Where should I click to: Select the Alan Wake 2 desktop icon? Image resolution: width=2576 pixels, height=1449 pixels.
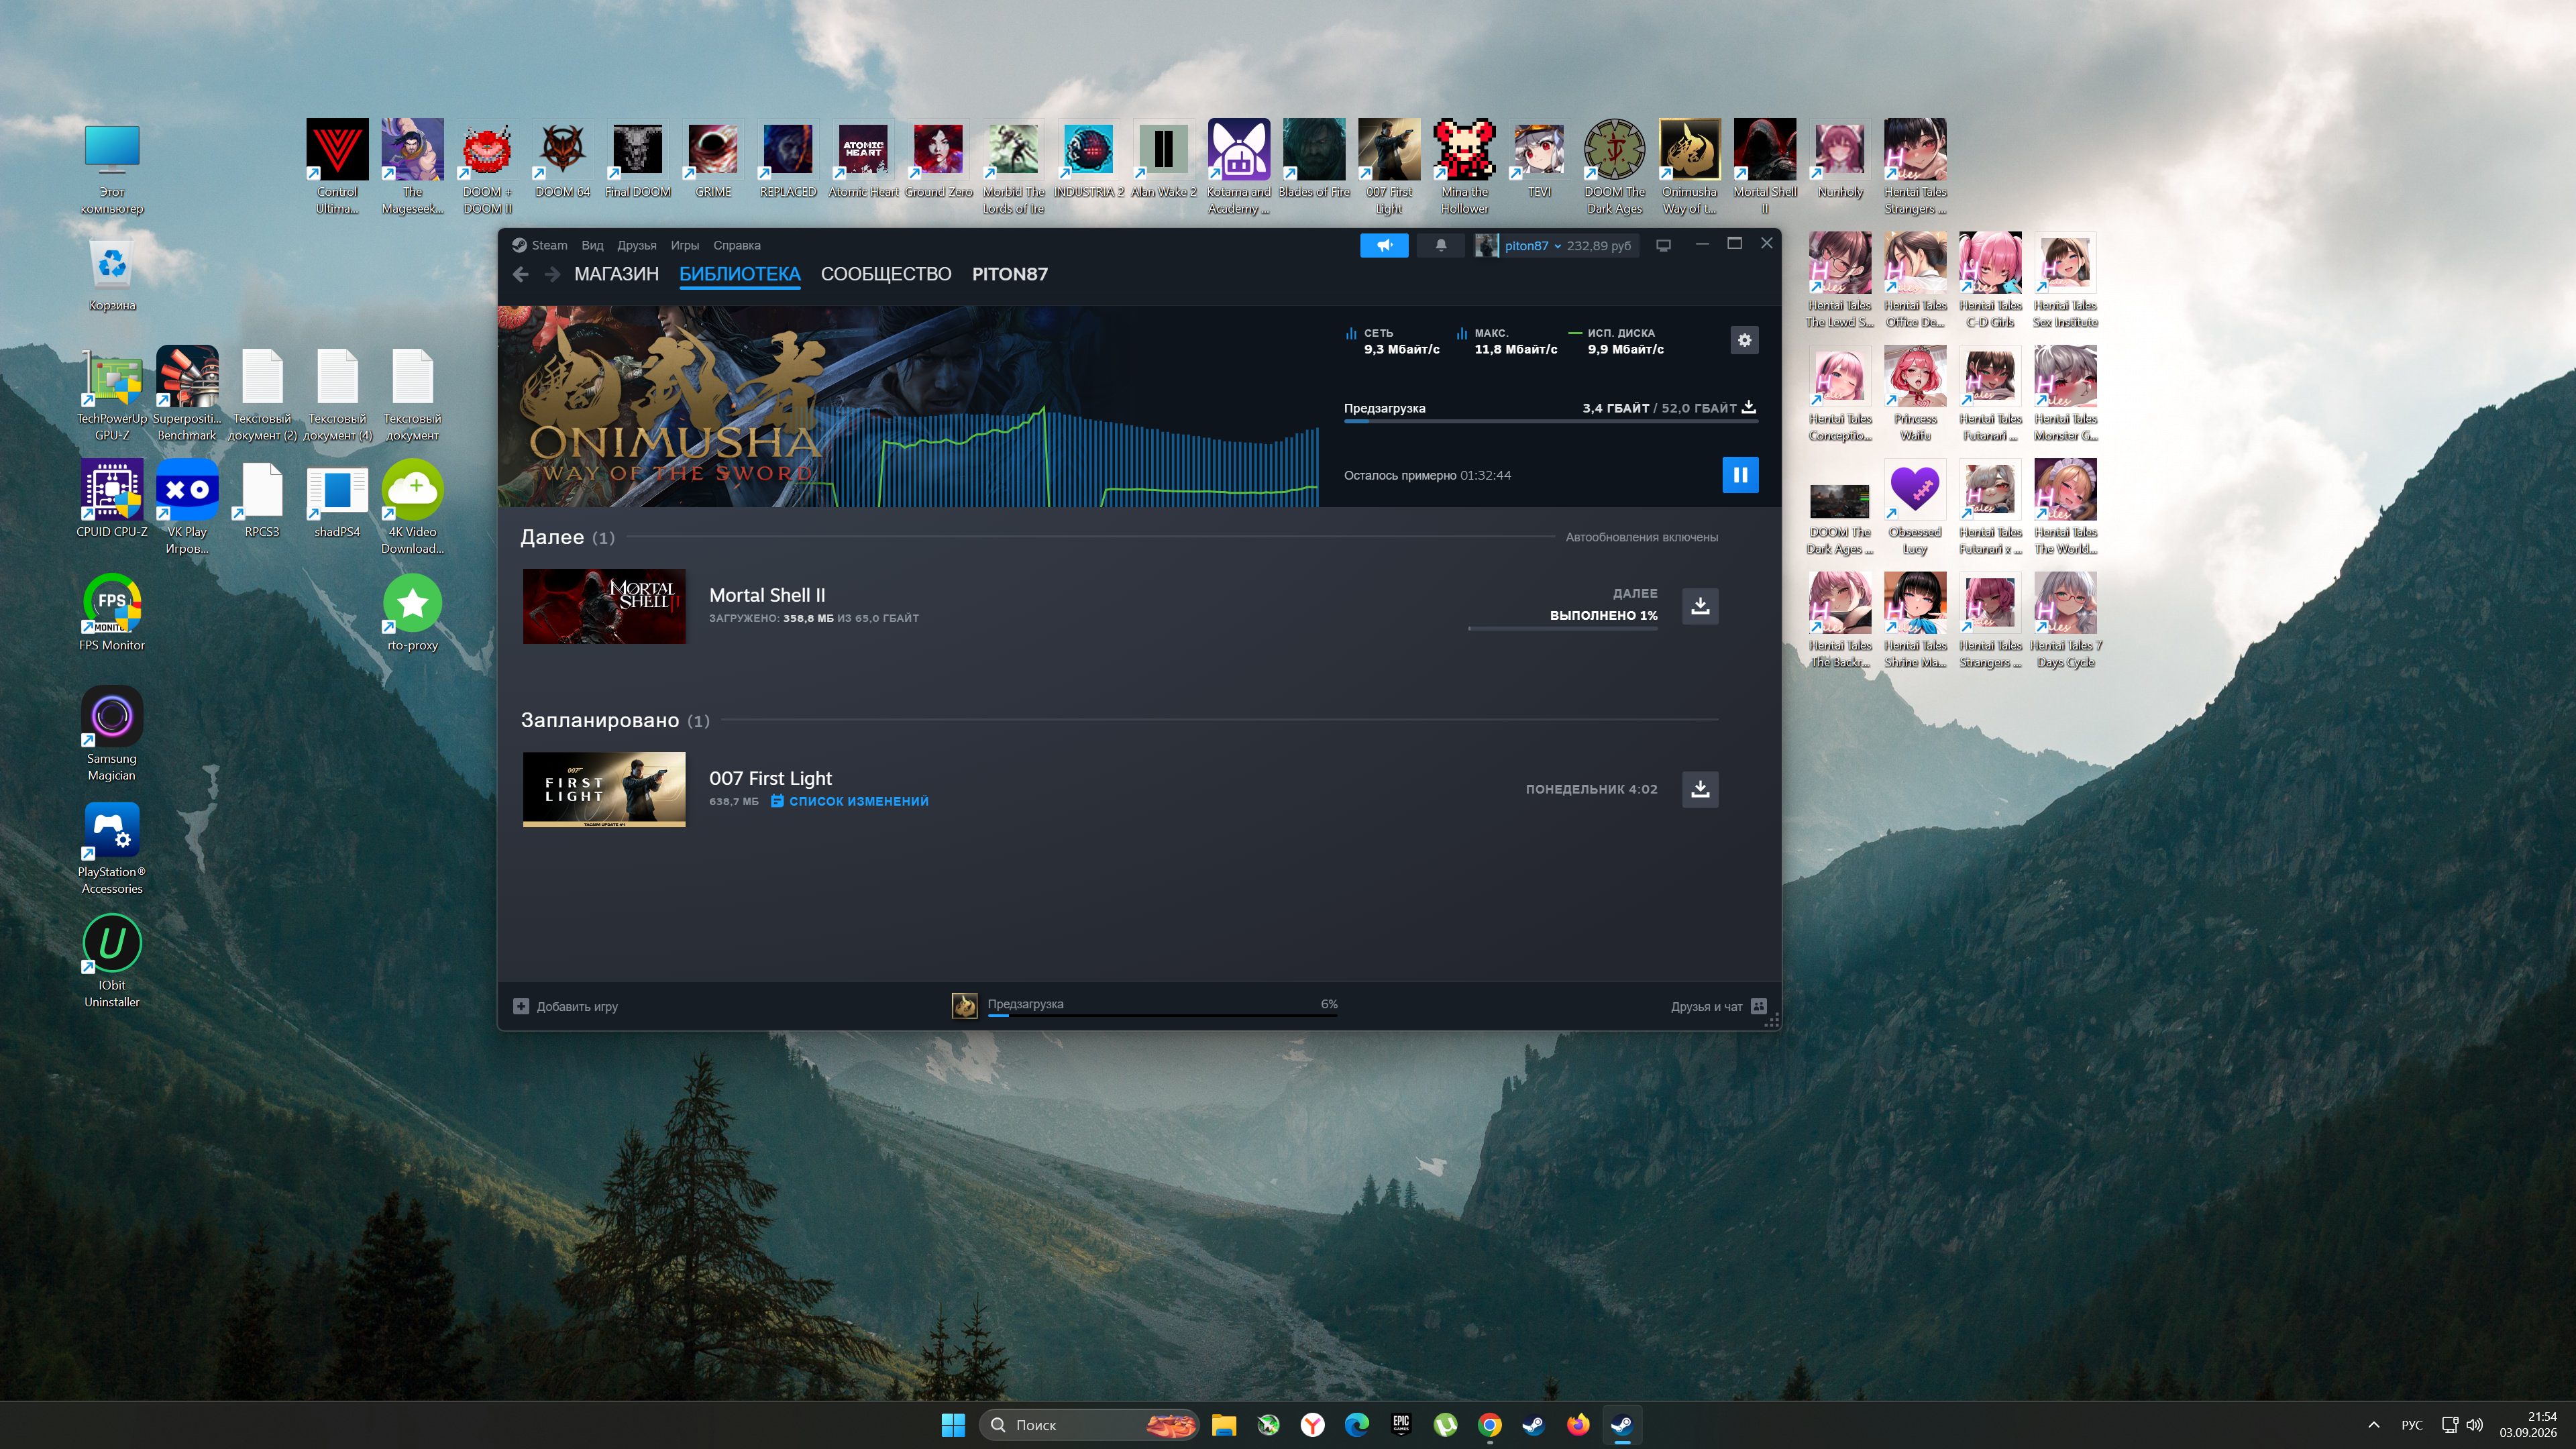pos(1164,159)
